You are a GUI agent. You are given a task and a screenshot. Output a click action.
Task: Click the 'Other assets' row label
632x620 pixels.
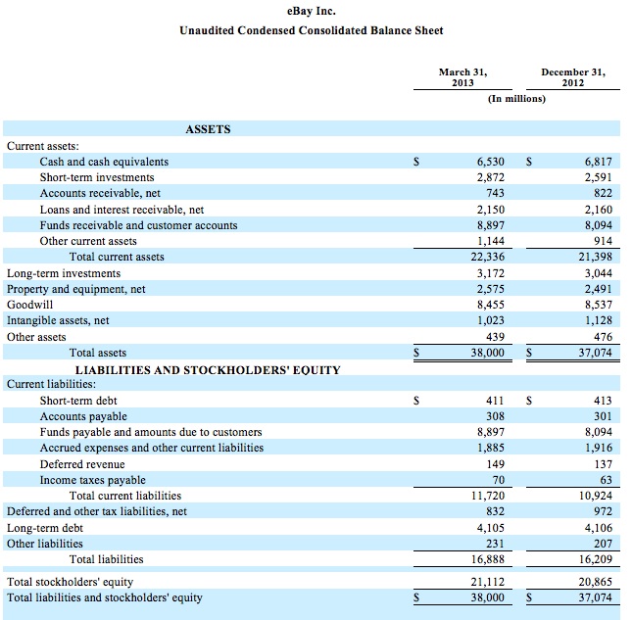pos(36,337)
